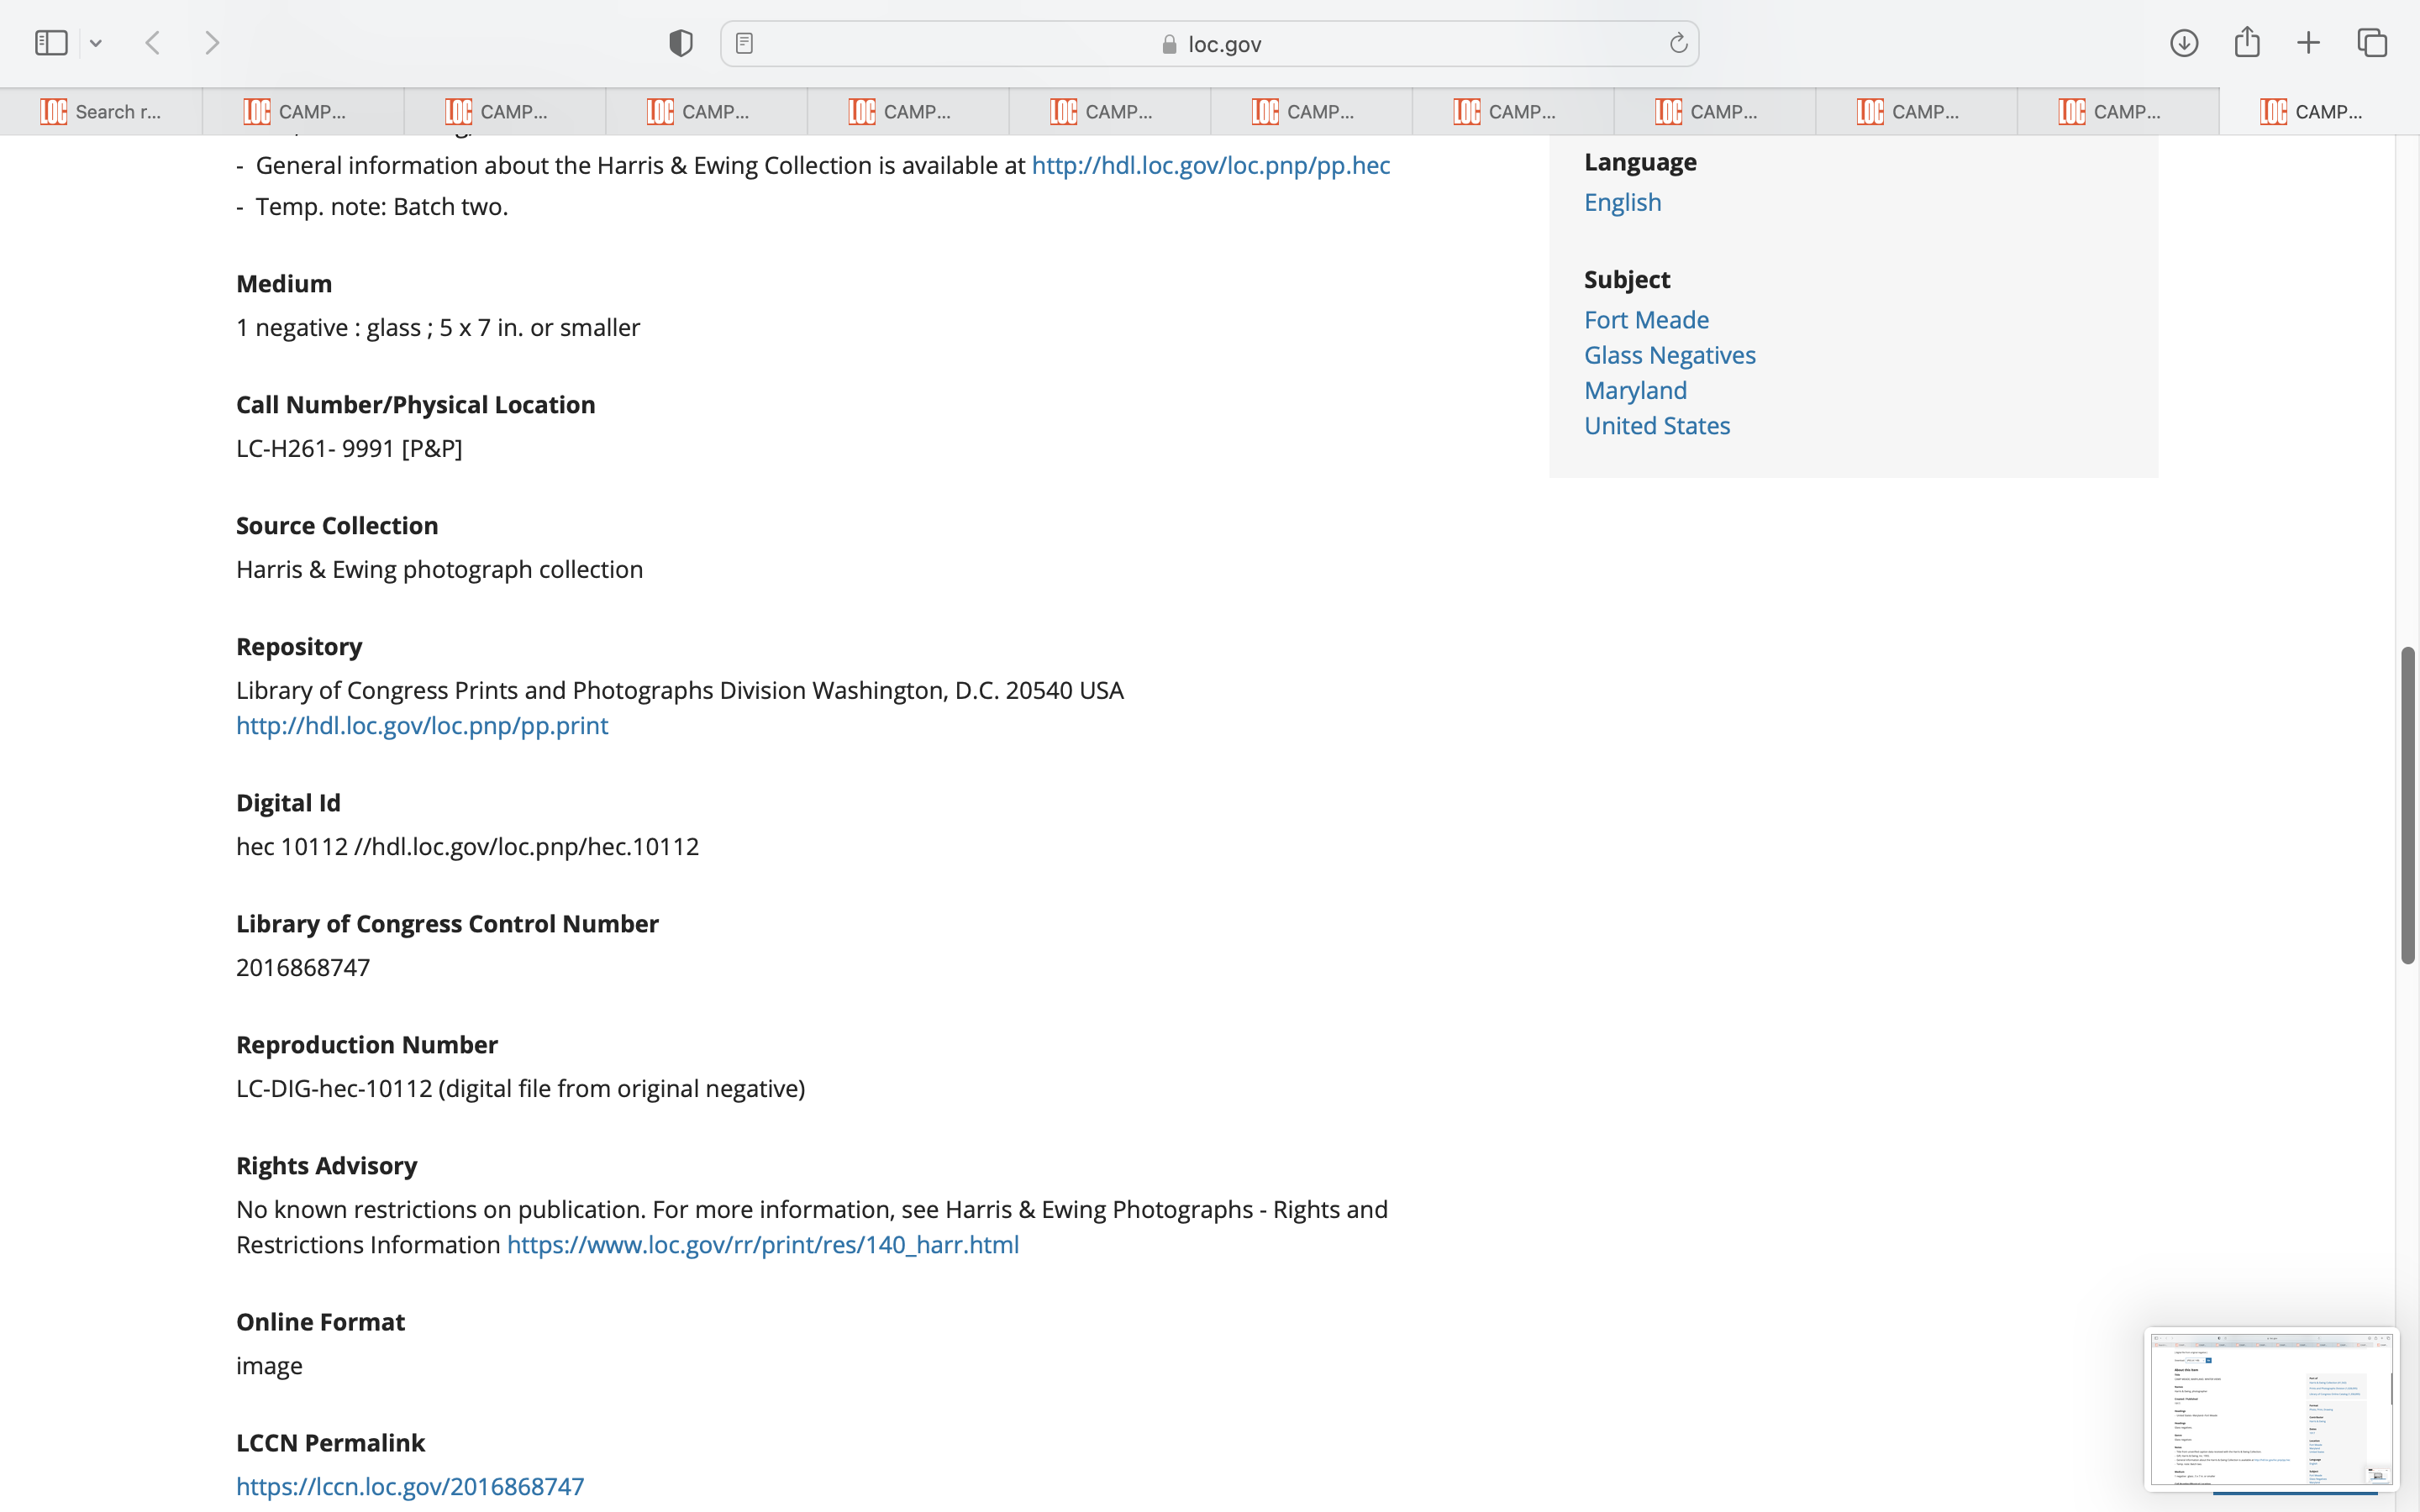Go back with the back arrow
2420x1512 pixels.
pos(153,43)
